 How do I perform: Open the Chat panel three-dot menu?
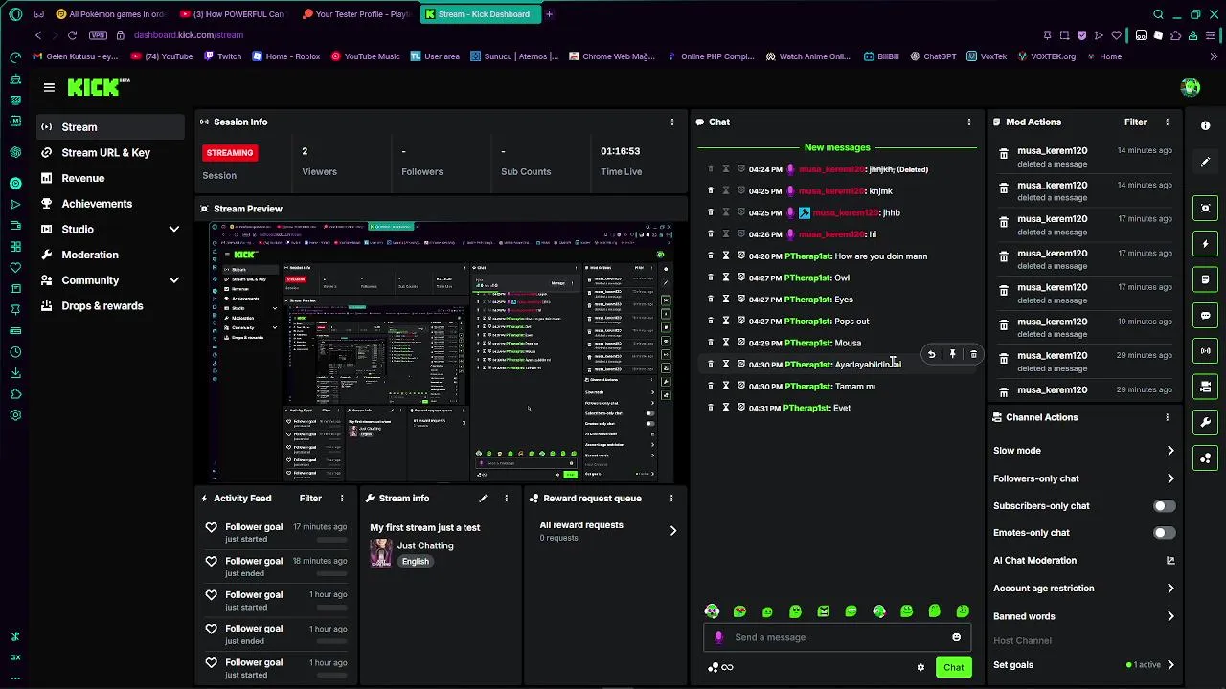[968, 122]
